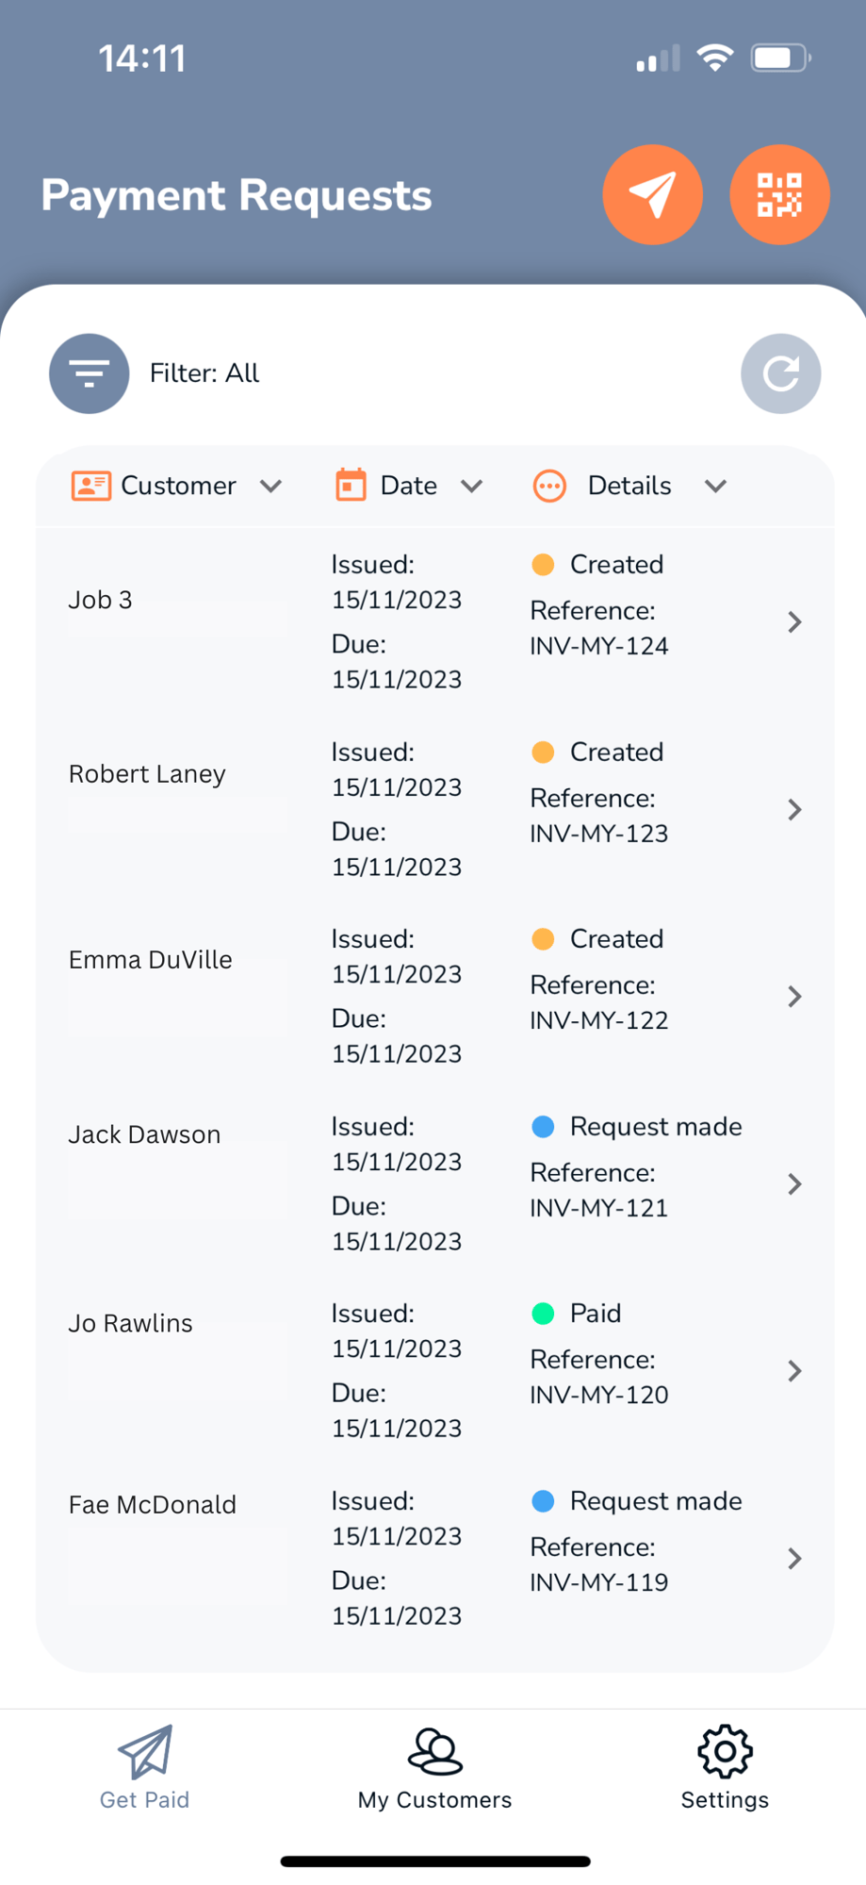Expand the Date sort dropdown chevron
Image resolution: width=866 pixels, height=1885 pixels.
pyautogui.click(x=472, y=486)
